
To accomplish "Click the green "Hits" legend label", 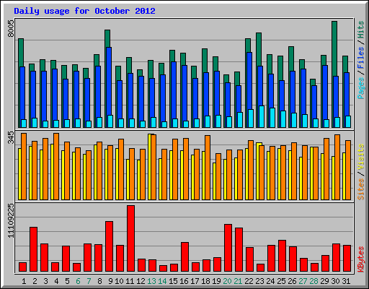I will click(361, 30).
